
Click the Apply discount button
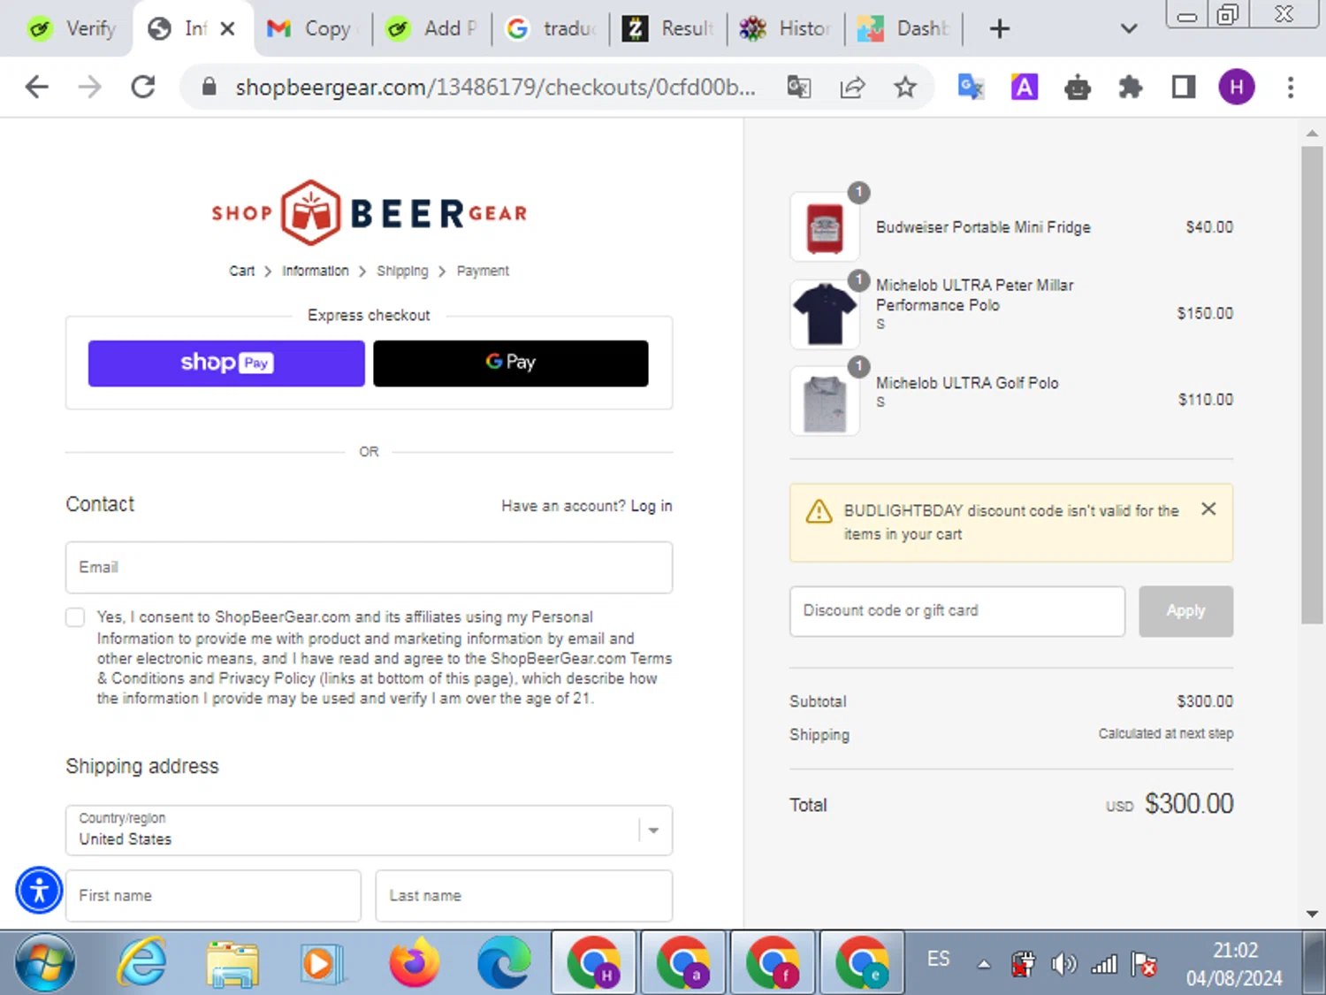pyautogui.click(x=1185, y=611)
